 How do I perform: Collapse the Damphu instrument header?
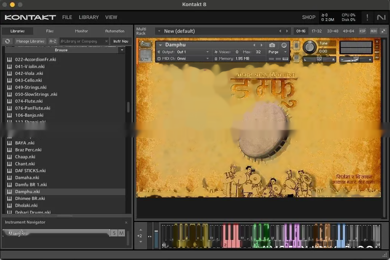point(160,45)
